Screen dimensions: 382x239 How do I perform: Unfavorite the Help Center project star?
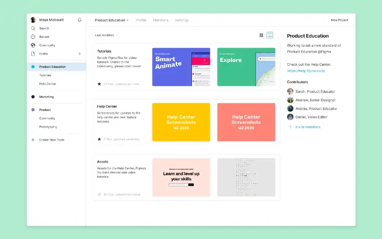point(99,139)
